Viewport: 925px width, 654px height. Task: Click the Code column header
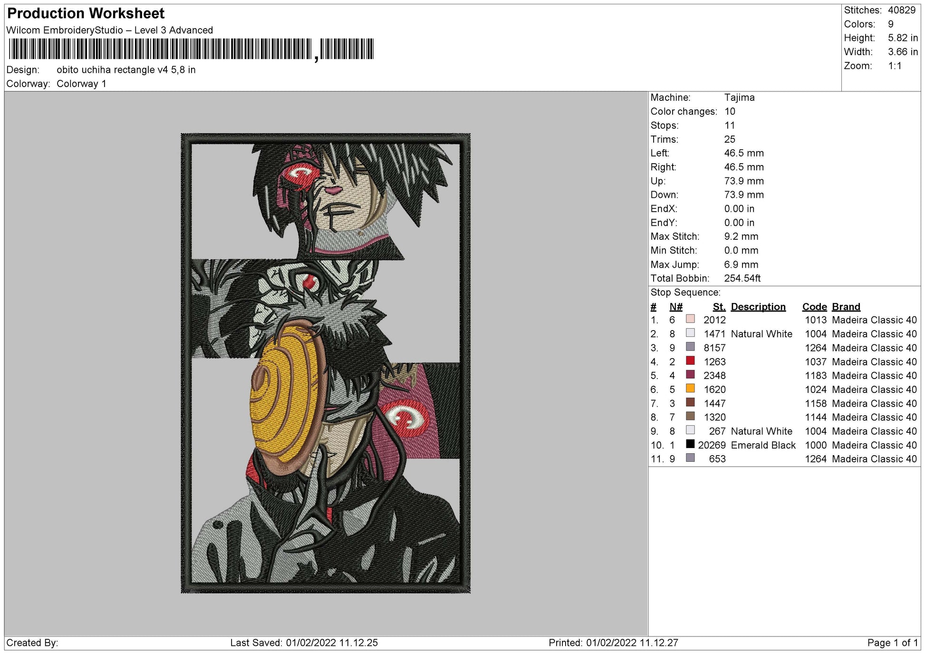[x=814, y=307]
